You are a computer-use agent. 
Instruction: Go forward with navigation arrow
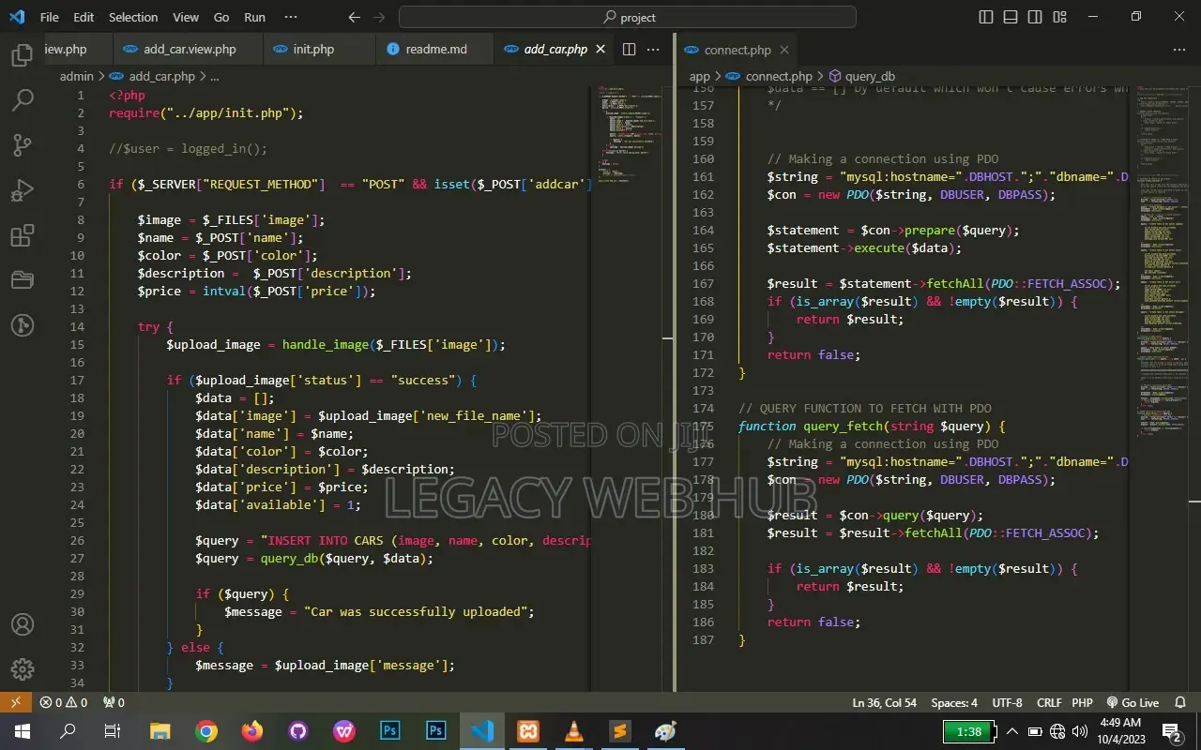pos(378,17)
